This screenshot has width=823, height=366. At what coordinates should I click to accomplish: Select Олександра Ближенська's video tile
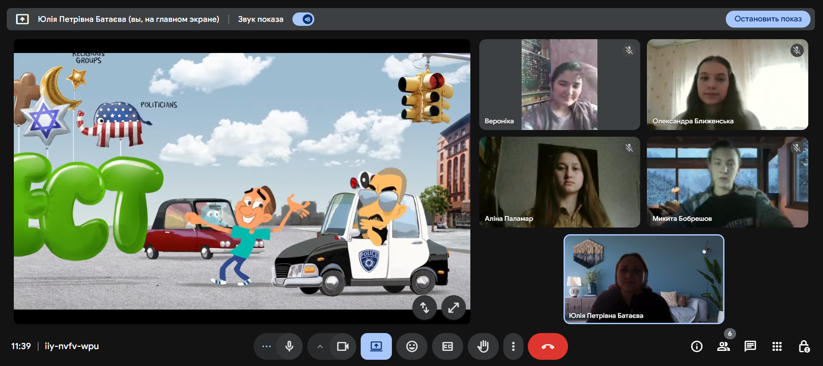(x=727, y=85)
